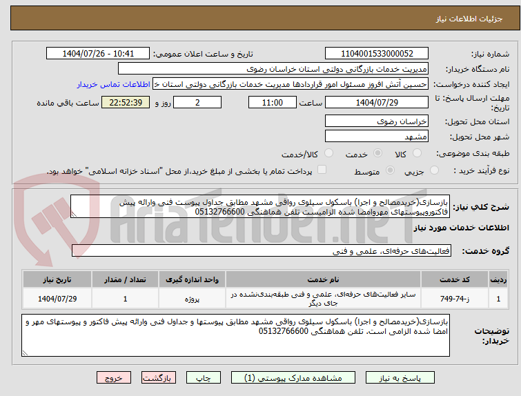Click the service name cell سایر فعالیت‌های حرفه‌ای
This screenshot has height=396, width=521.
[x=323, y=299]
